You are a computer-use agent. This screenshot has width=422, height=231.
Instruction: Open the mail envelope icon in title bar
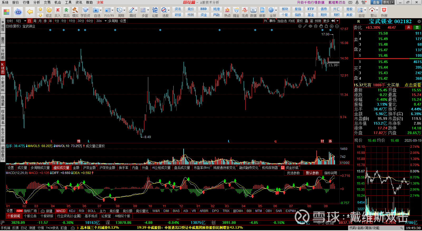350,2
